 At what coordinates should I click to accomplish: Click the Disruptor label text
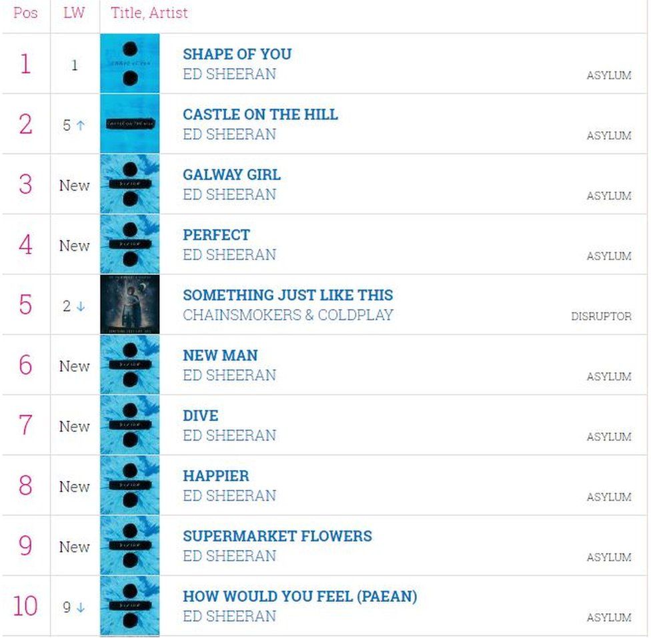(x=601, y=316)
